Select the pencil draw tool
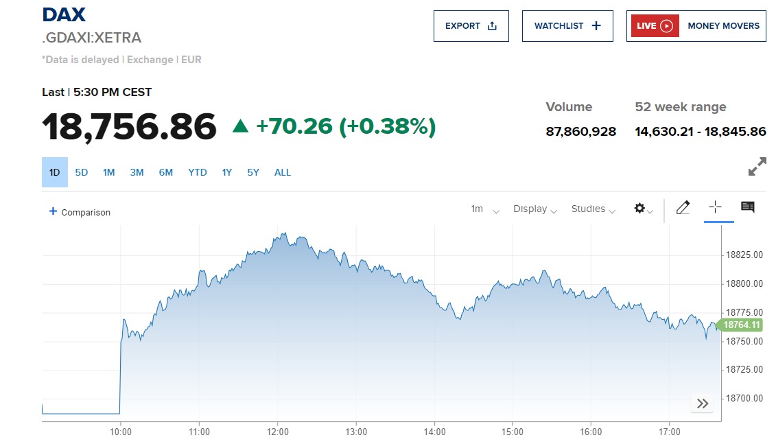The height and width of the screenshot is (444, 776). click(683, 208)
